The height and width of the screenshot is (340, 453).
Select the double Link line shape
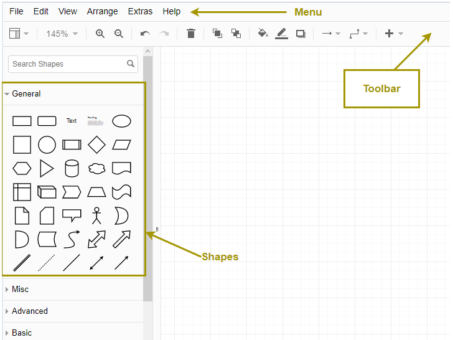[x=22, y=263]
